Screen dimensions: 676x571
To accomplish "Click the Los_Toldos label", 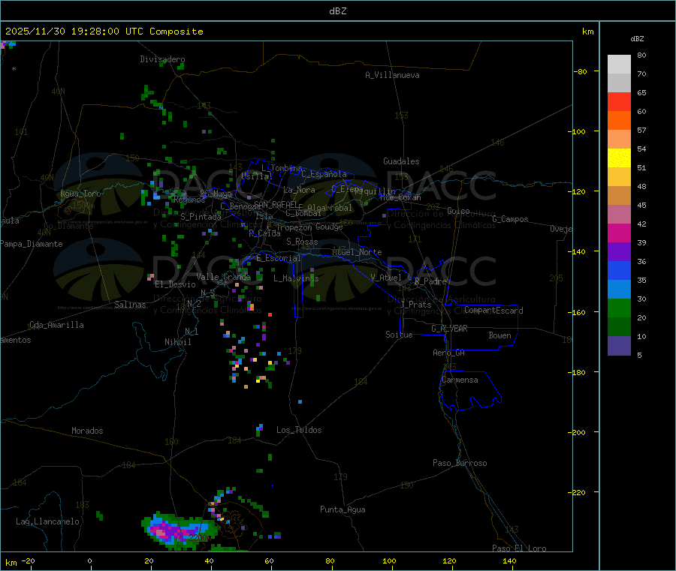I will 299,430.
